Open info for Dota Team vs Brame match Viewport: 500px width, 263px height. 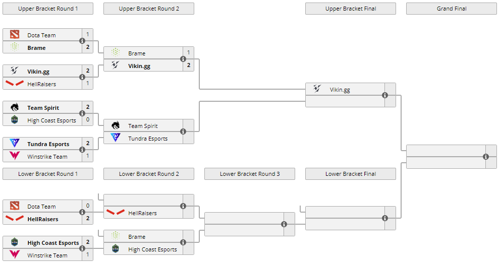point(82,41)
